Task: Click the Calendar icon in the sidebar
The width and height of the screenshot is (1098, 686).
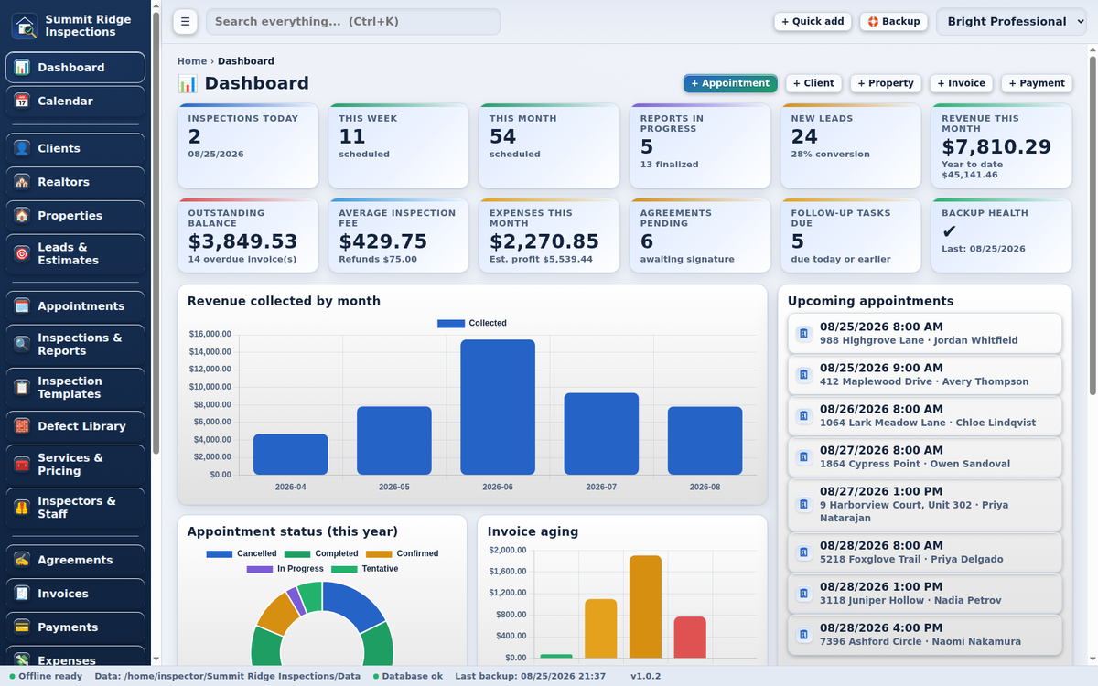Action: point(22,102)
